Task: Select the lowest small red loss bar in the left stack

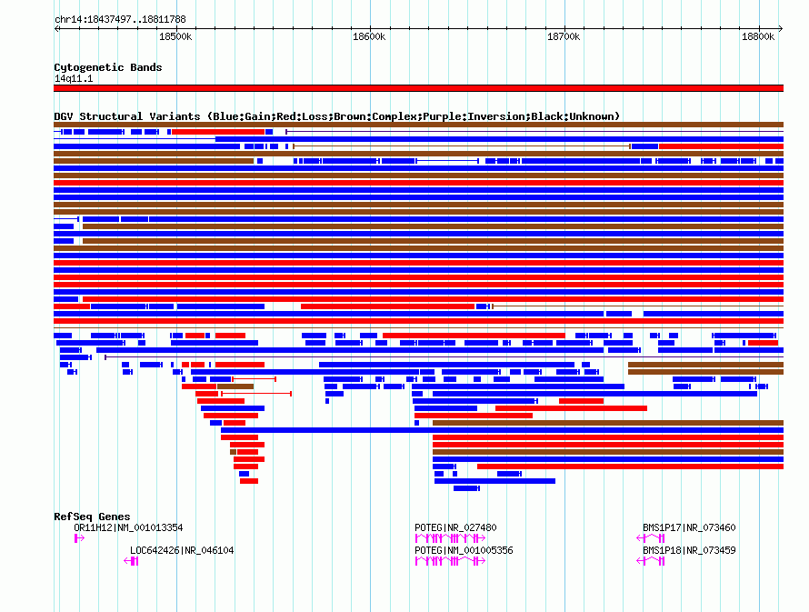Action: click(249, 481)
